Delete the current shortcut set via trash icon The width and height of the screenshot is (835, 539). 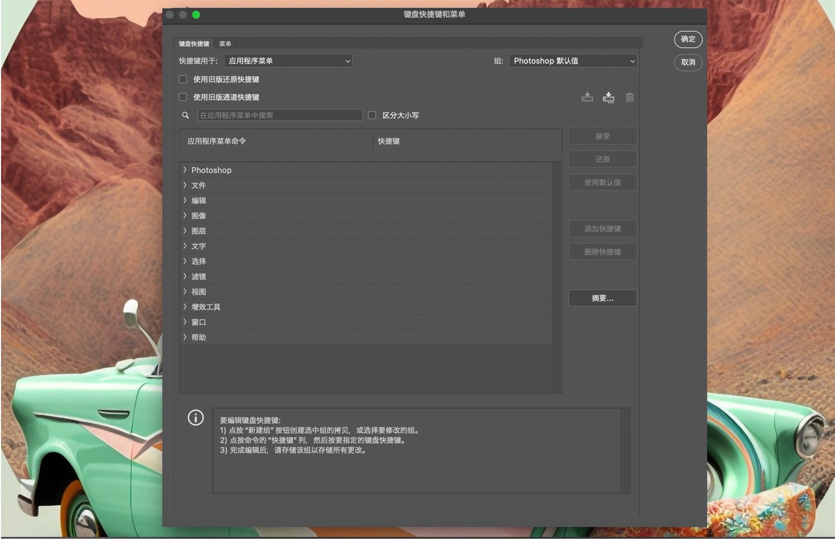(x=629, y=98)
